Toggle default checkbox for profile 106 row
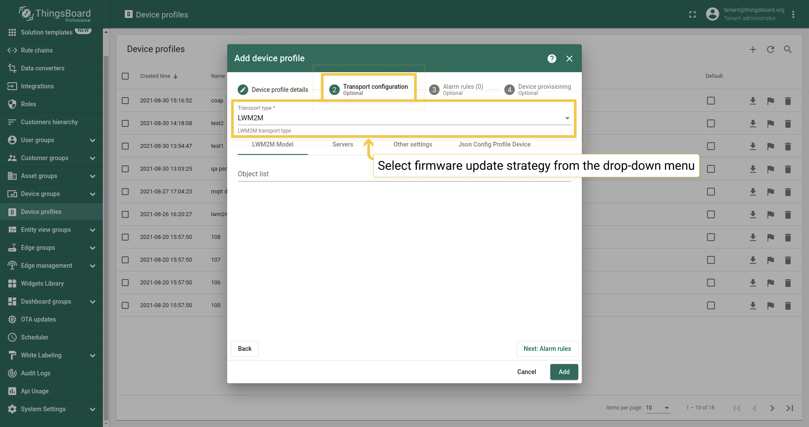 (711, 283)
